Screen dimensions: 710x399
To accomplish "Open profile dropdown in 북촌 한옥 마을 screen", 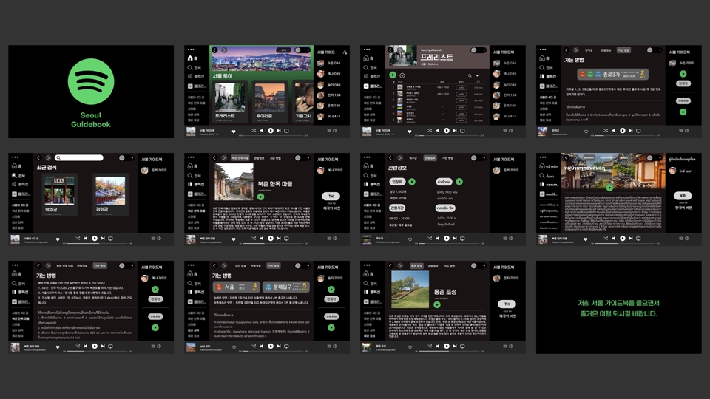I will click(308, 158).
